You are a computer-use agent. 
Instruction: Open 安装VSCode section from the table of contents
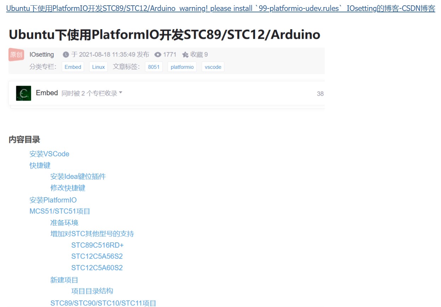coord(49,154)
